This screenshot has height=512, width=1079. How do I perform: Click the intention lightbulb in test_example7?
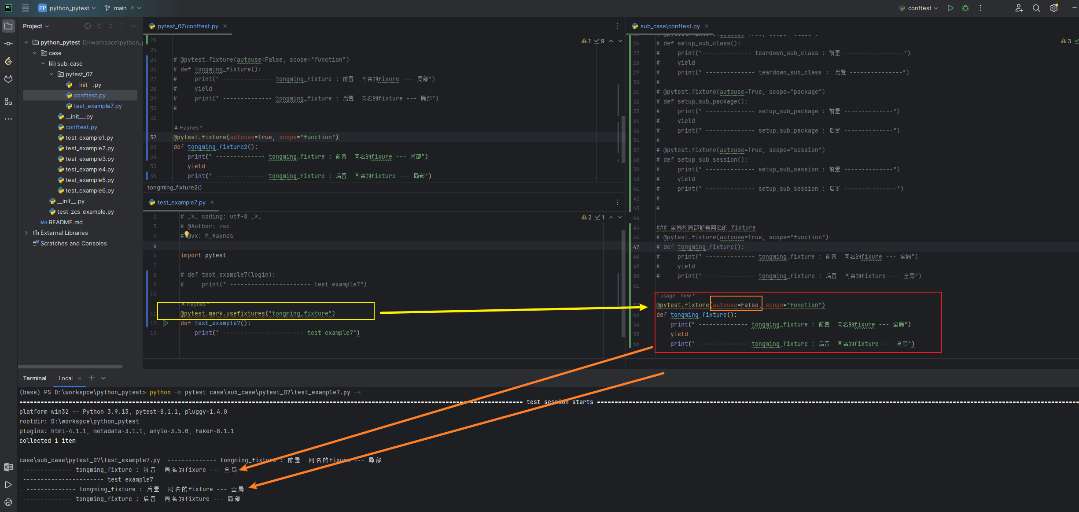[187, 234]
